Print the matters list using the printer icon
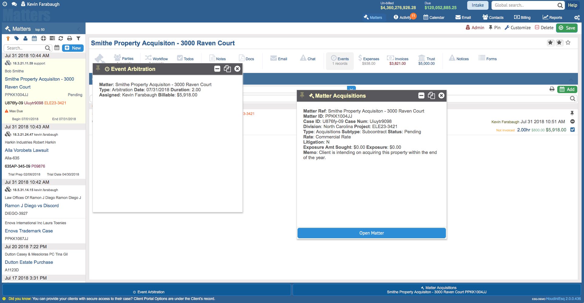 click(70, 38)
